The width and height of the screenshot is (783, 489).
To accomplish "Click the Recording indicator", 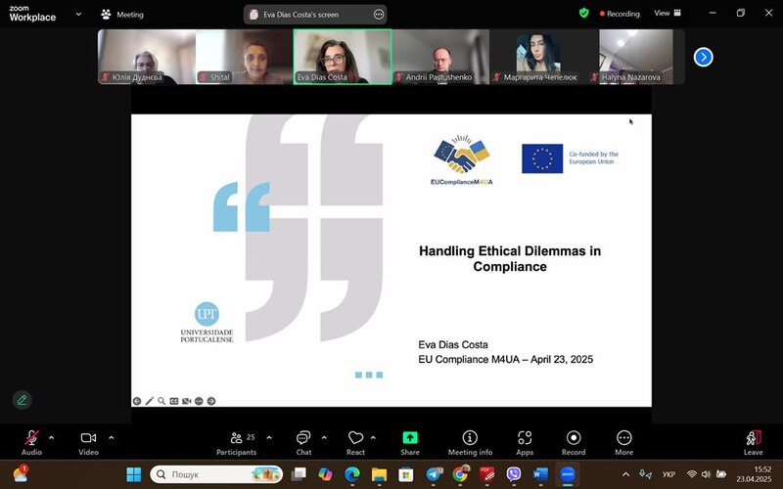I will 620,14.
